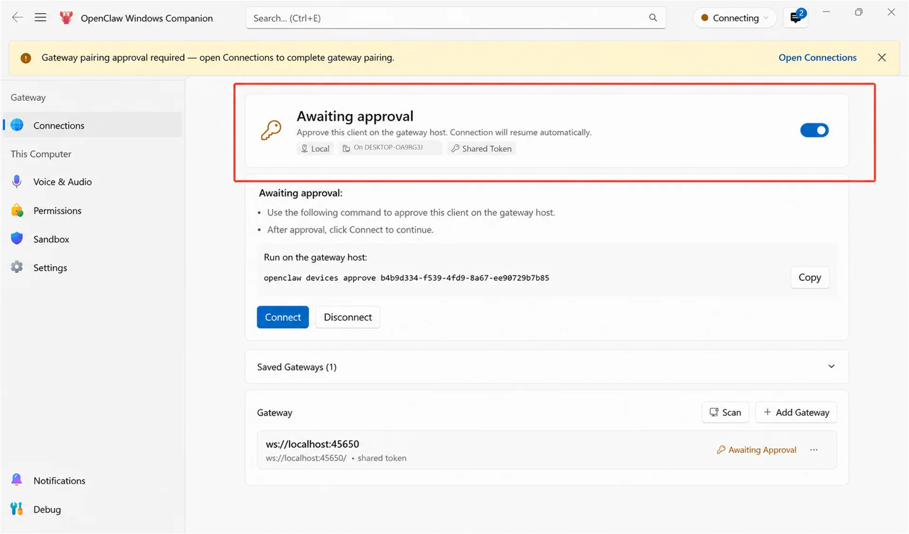The height and width of the screenshot is (534, 909).
Task: Open the chat messages icon with badge
Action: click(796, 18)
